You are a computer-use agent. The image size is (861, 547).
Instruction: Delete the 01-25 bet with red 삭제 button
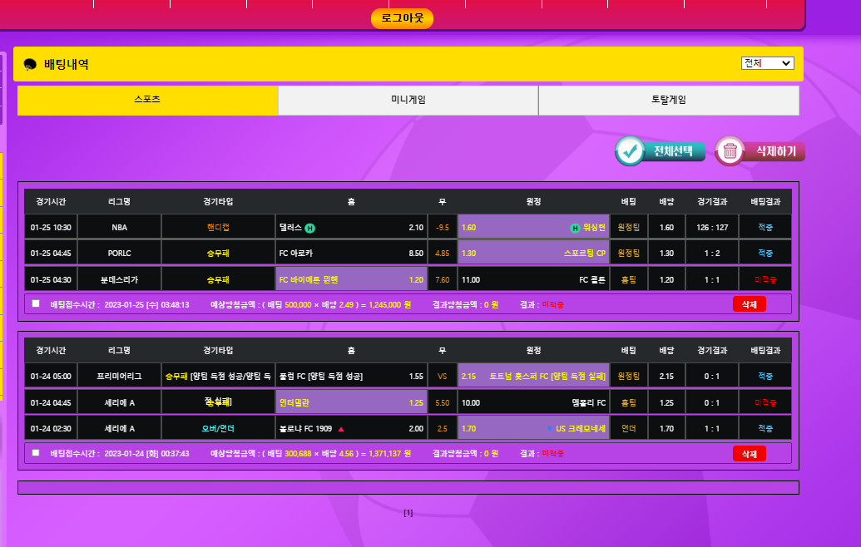click(x=749, y=304)
